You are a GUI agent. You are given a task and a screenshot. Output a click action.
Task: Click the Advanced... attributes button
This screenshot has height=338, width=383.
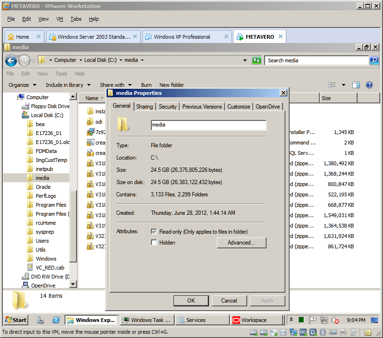point(241,243)
